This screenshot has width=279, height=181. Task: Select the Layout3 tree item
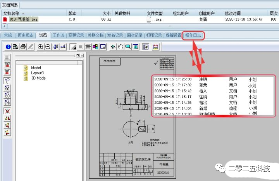(37, 73)
